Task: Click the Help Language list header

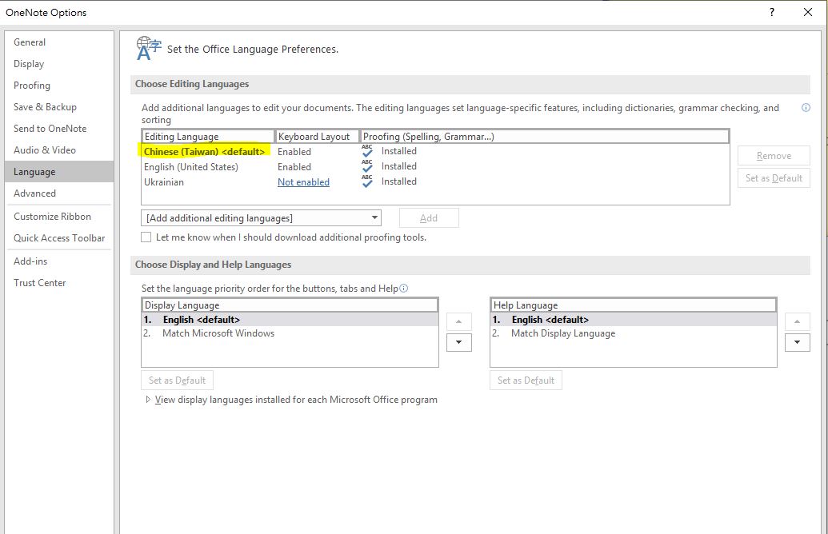Action: click(633, 305)
